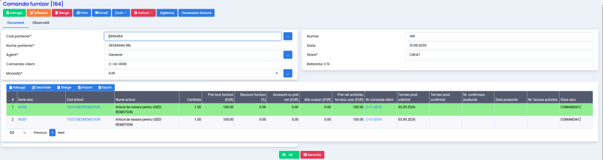Click 03.09.2026 date in row 2

click(x=407, y=119)
